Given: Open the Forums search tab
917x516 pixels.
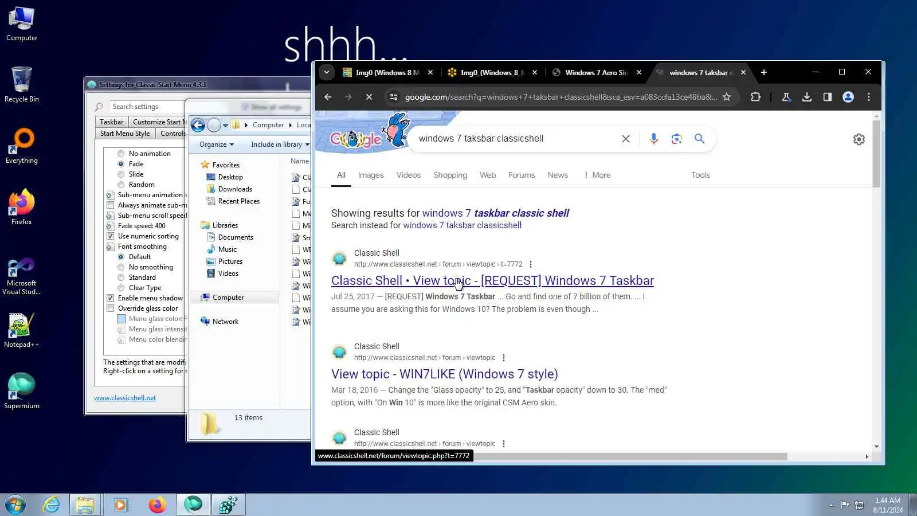Looking at the screenshot, I should click(522, 175).
